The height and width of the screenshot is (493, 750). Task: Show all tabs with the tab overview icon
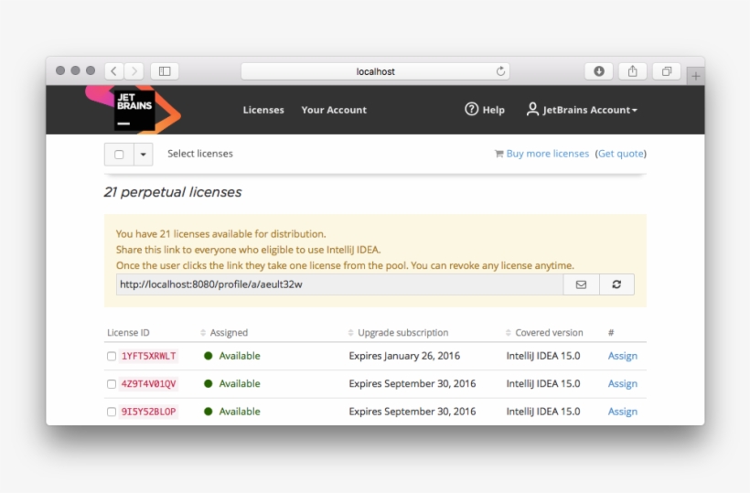pyautogui.click(x=666, y=71)
